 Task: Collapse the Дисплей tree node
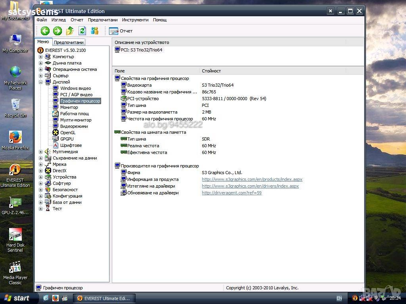(40, 82)
